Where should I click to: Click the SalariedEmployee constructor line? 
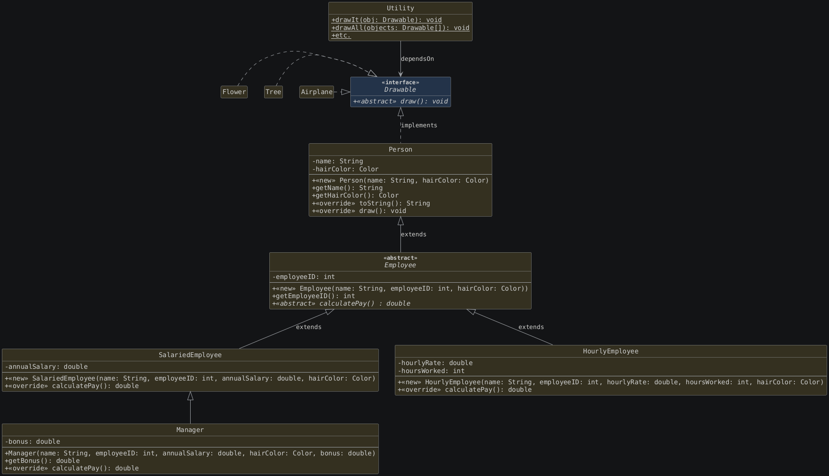[x=190, y=378]
